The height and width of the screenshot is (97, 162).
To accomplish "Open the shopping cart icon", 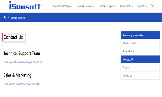I will click(152, 6).
